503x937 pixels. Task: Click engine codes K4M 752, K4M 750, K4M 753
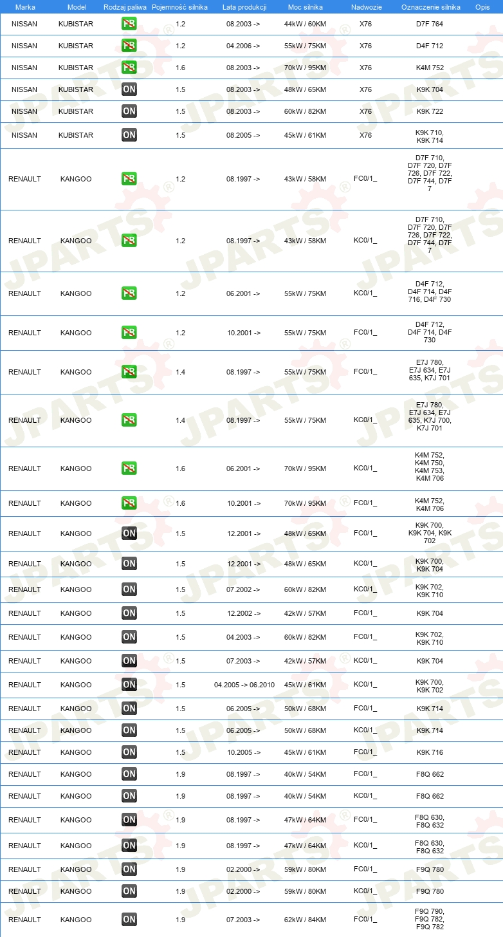coord(430,467)
